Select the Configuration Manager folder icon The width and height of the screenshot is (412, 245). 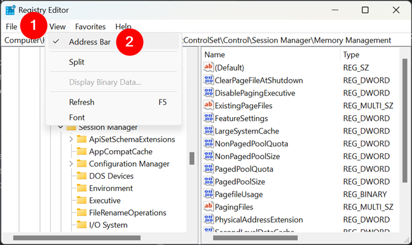click(82, 164)
